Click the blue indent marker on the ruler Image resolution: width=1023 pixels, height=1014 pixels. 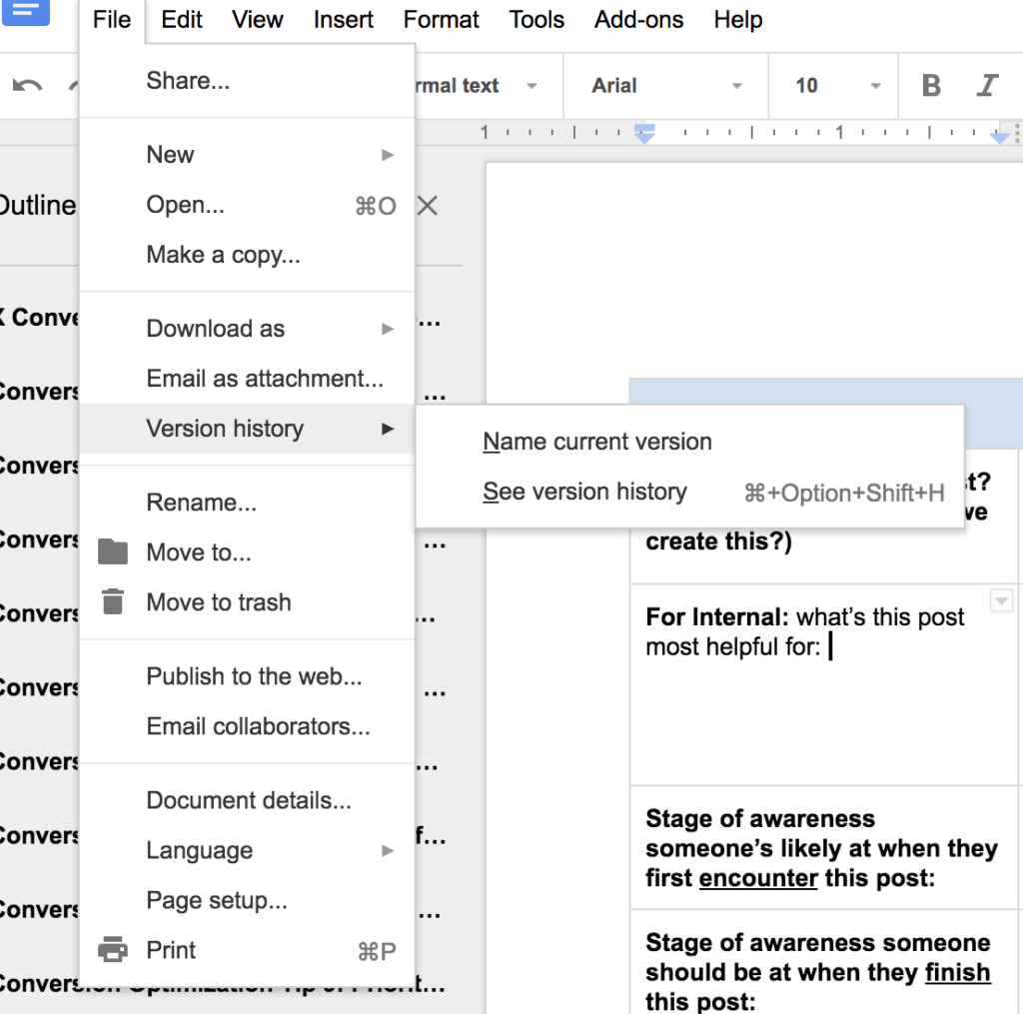pos(642,131)
